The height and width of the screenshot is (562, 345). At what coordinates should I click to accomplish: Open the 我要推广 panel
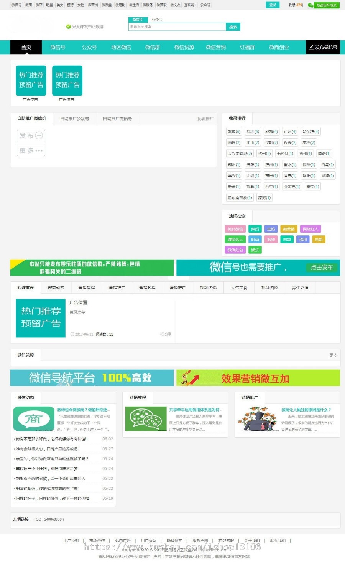pyautogui.click(x=206, y=119)
